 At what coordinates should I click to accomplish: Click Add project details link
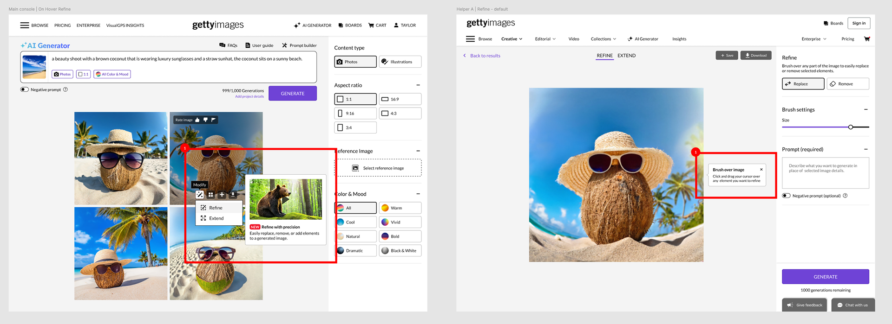click(249, 97)
